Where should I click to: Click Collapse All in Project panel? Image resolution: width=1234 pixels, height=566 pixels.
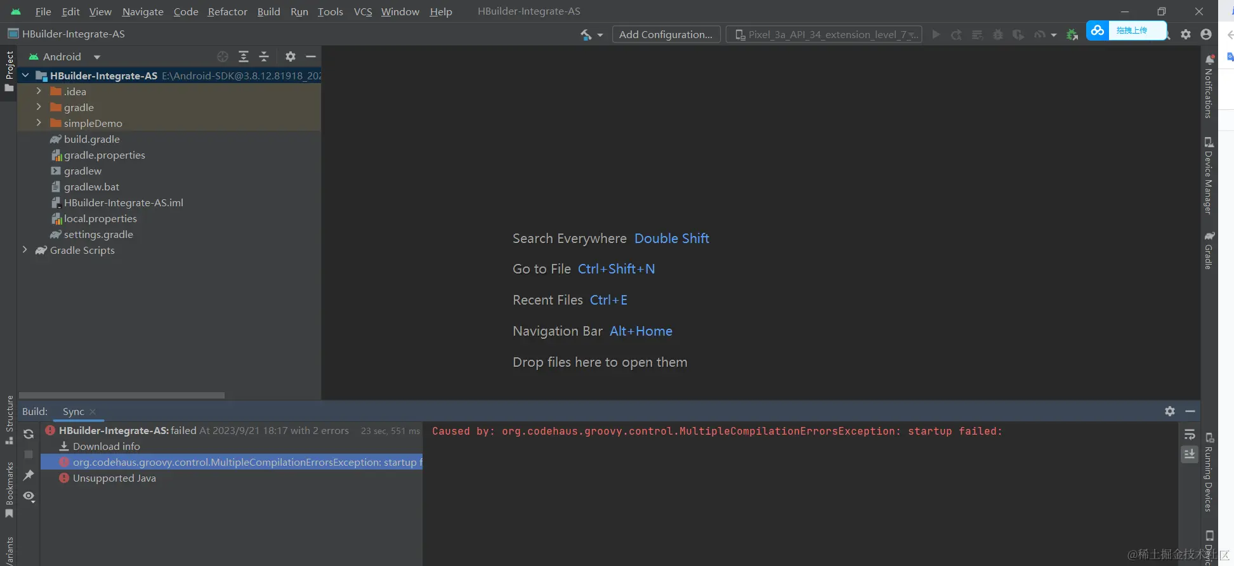pos(264,57)
